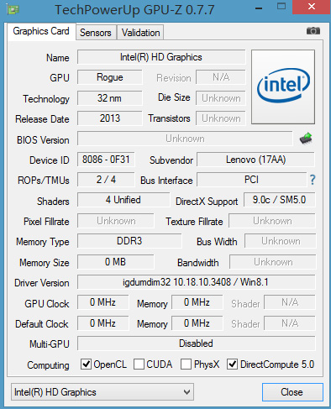The height and width of the screenshot is (409, 331).
Task: Click the GPU-Z app icon in title bar
Action: (x=13, y=10)
